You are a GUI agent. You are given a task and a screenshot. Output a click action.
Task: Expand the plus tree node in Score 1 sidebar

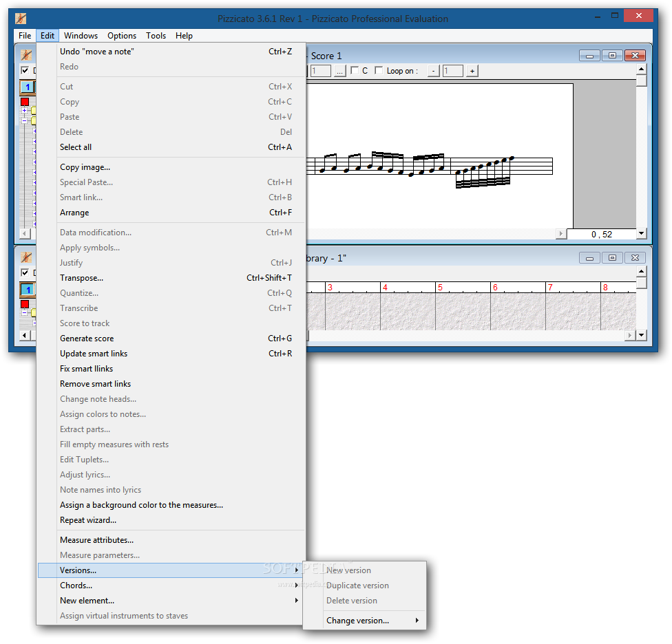click(24, 111)
